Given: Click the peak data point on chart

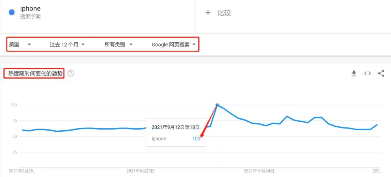Looking at the screenshot, I should point(217,105).
